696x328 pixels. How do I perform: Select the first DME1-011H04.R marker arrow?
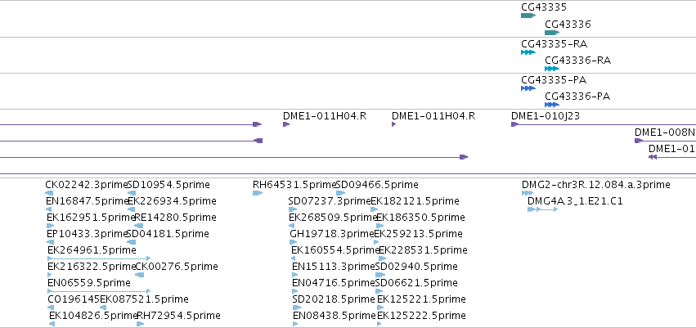[x=286, y=124]
